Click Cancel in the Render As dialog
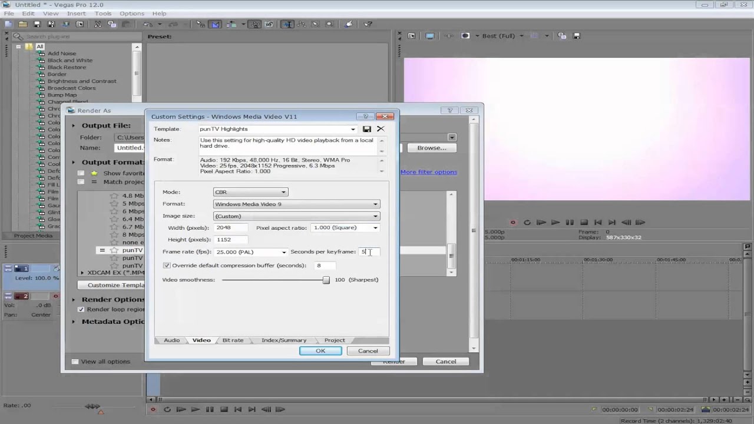Screen dimensions: 754x424 pos(446,362)
